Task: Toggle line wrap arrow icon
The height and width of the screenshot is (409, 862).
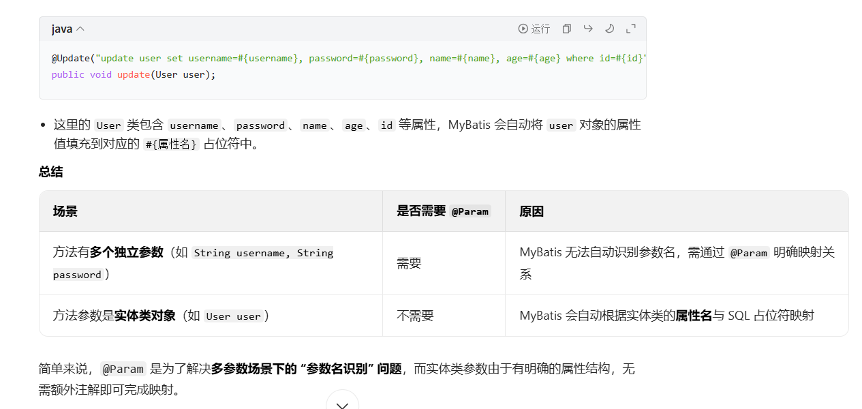Action: (587, 29)
